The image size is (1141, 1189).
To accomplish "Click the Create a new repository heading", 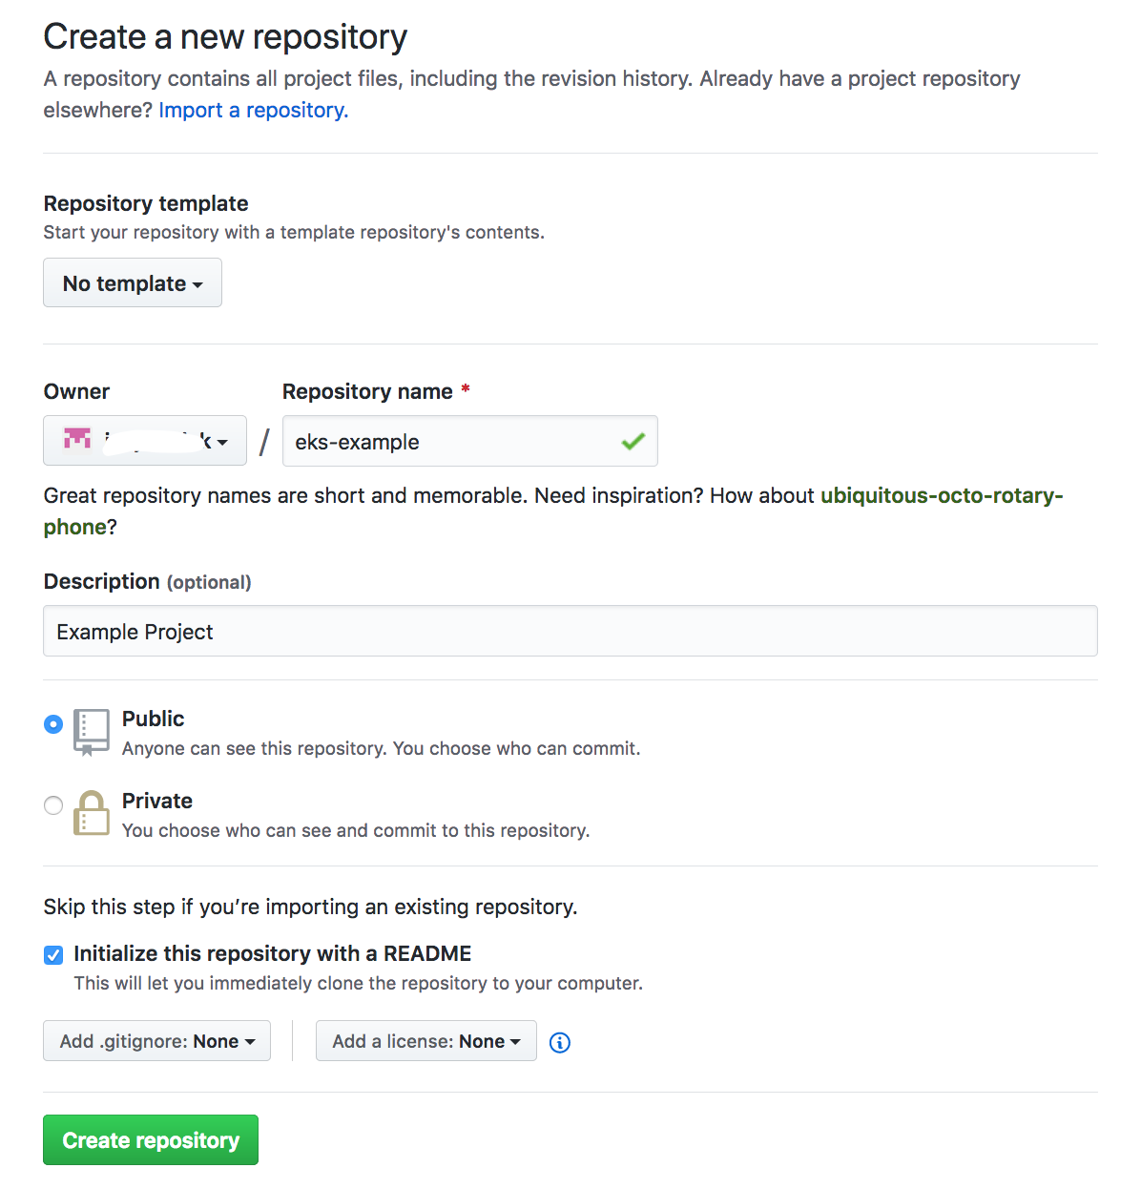I will 224,36.
